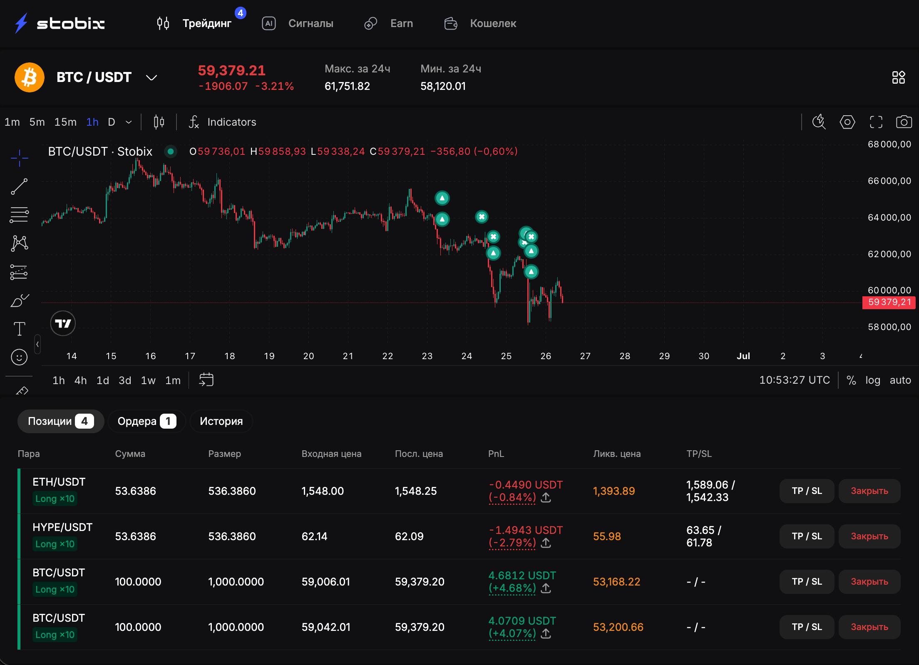Expand the BTC / USDT pair dropdown
Image resolution: width=919 pixels, height=665 pixels.
click(152, 77)
